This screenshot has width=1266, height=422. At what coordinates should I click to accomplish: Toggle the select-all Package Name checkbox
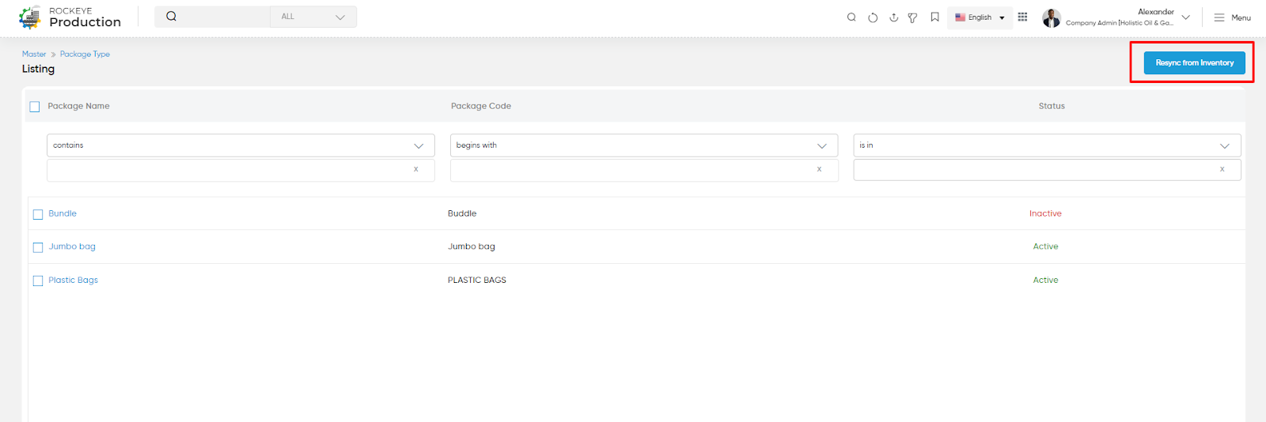pyautogui.click(x=35, y=107)
